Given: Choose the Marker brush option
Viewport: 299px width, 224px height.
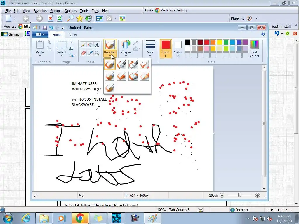Looking at the screenshot, I should coord(133,76).
